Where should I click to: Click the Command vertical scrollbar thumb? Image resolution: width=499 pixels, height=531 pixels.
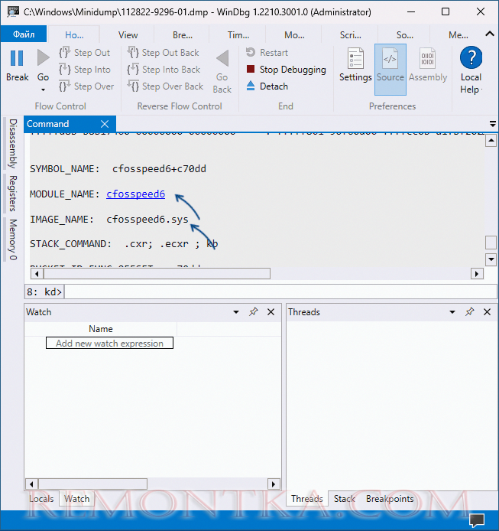(x=491, y=243)
